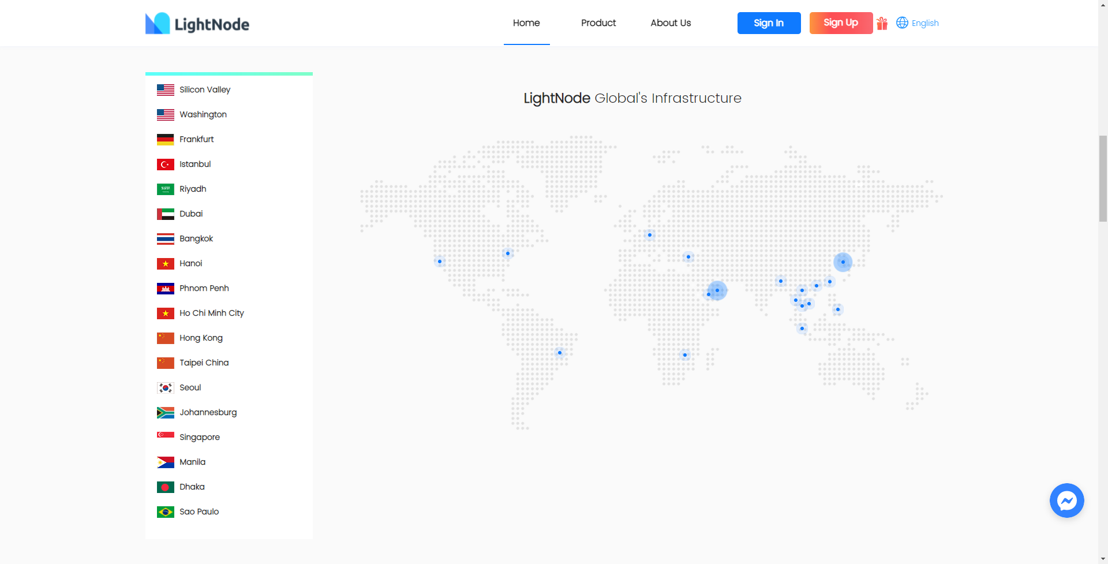
Task: Click the German flag beside Frankfurt
Action: pos(166,140)
